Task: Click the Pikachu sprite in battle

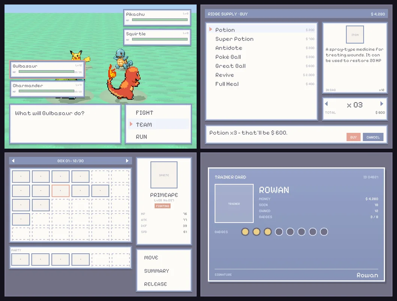Action: 79,56
